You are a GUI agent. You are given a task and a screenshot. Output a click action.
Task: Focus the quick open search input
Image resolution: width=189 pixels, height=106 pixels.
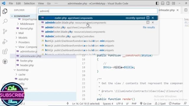click(x=98, y=11)
